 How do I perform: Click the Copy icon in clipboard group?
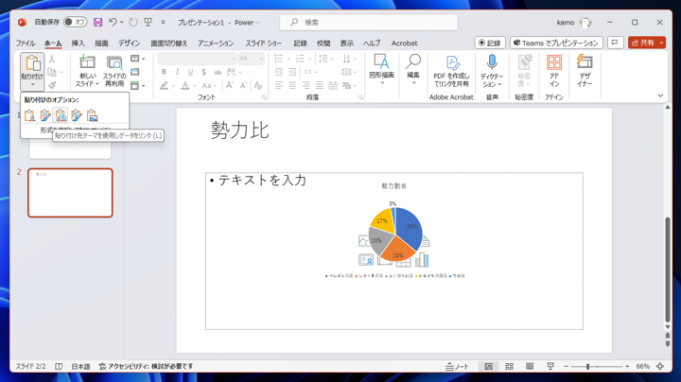pyautogui.click(x=52, y=72)
